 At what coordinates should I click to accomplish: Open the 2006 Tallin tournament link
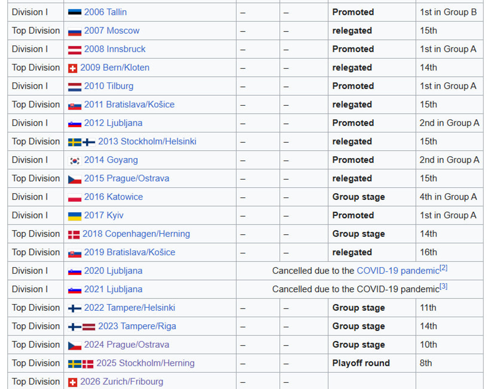click(x=106, y=12)
